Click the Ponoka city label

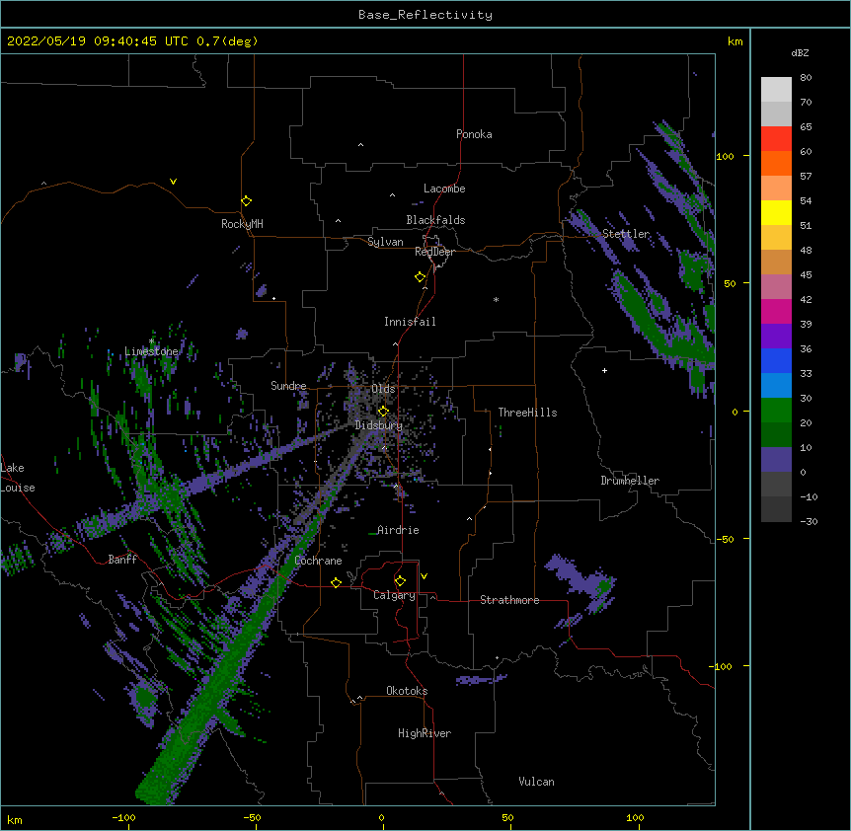point(474,134)
